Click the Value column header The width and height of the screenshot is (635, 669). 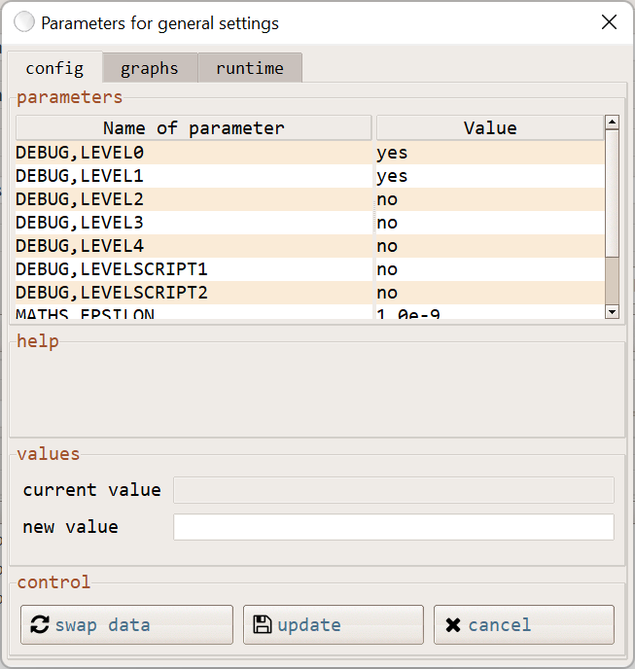click(489, 128)
